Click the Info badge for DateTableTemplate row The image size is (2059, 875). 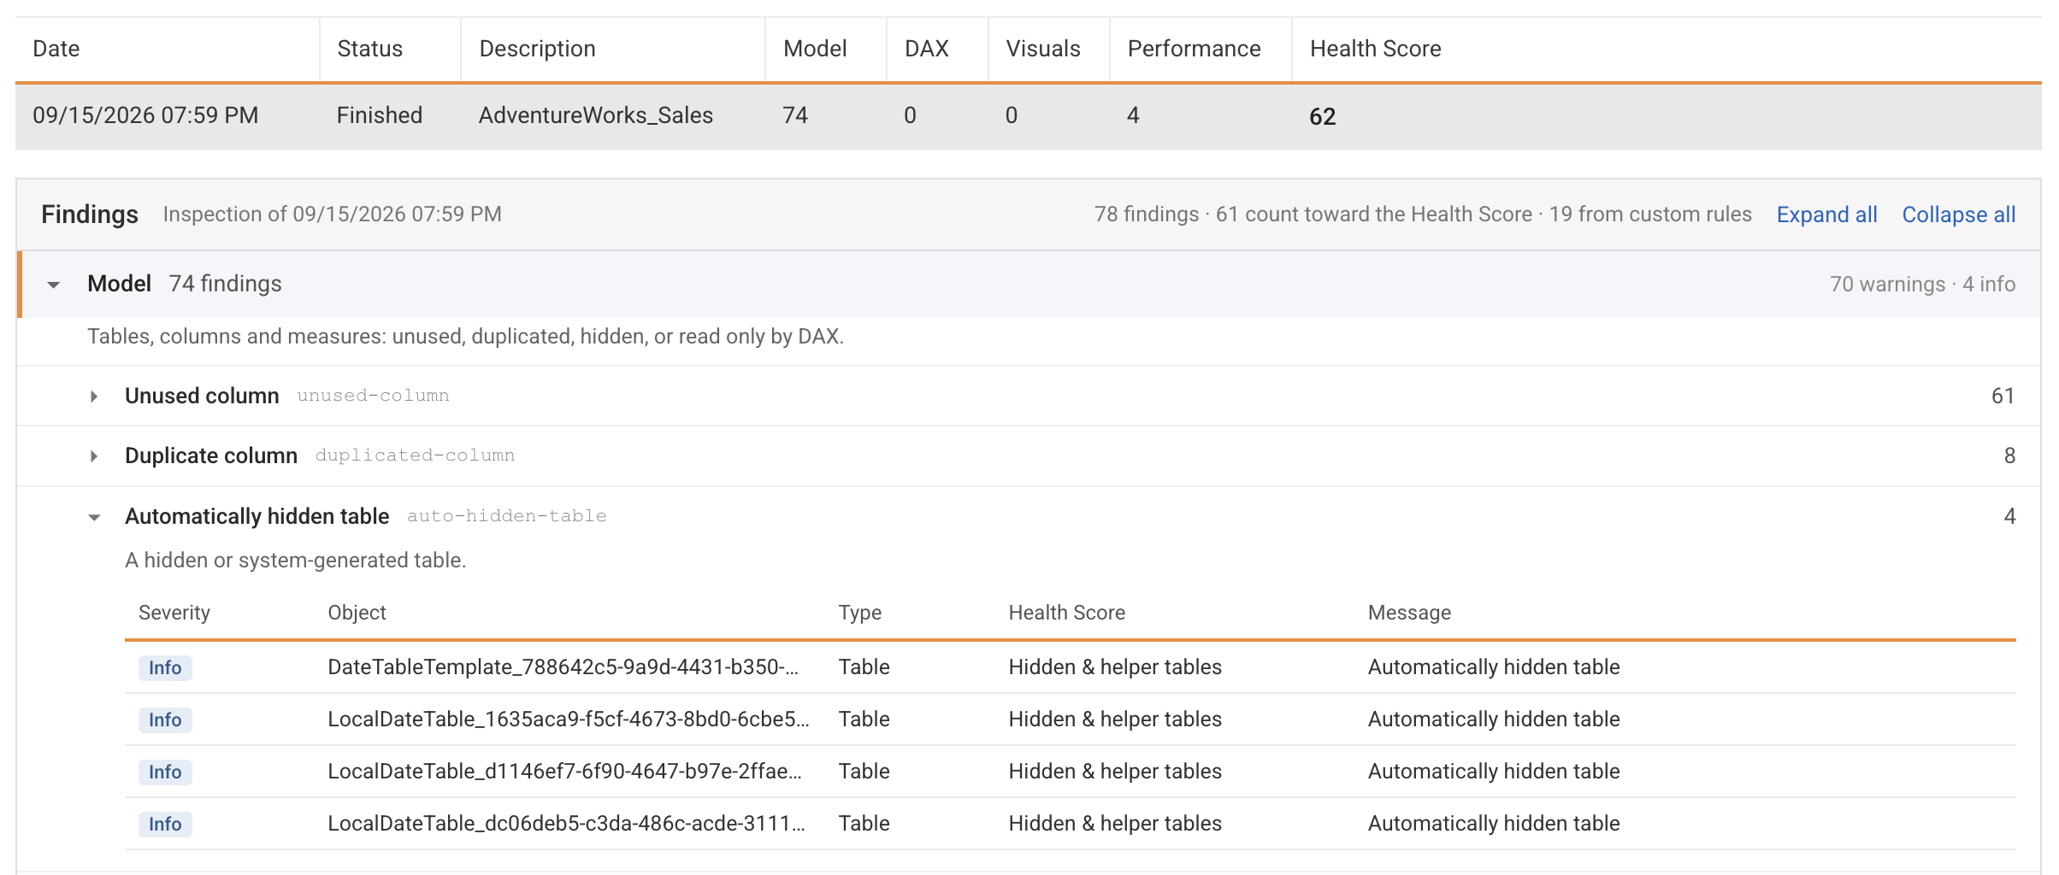click(165, 667)
